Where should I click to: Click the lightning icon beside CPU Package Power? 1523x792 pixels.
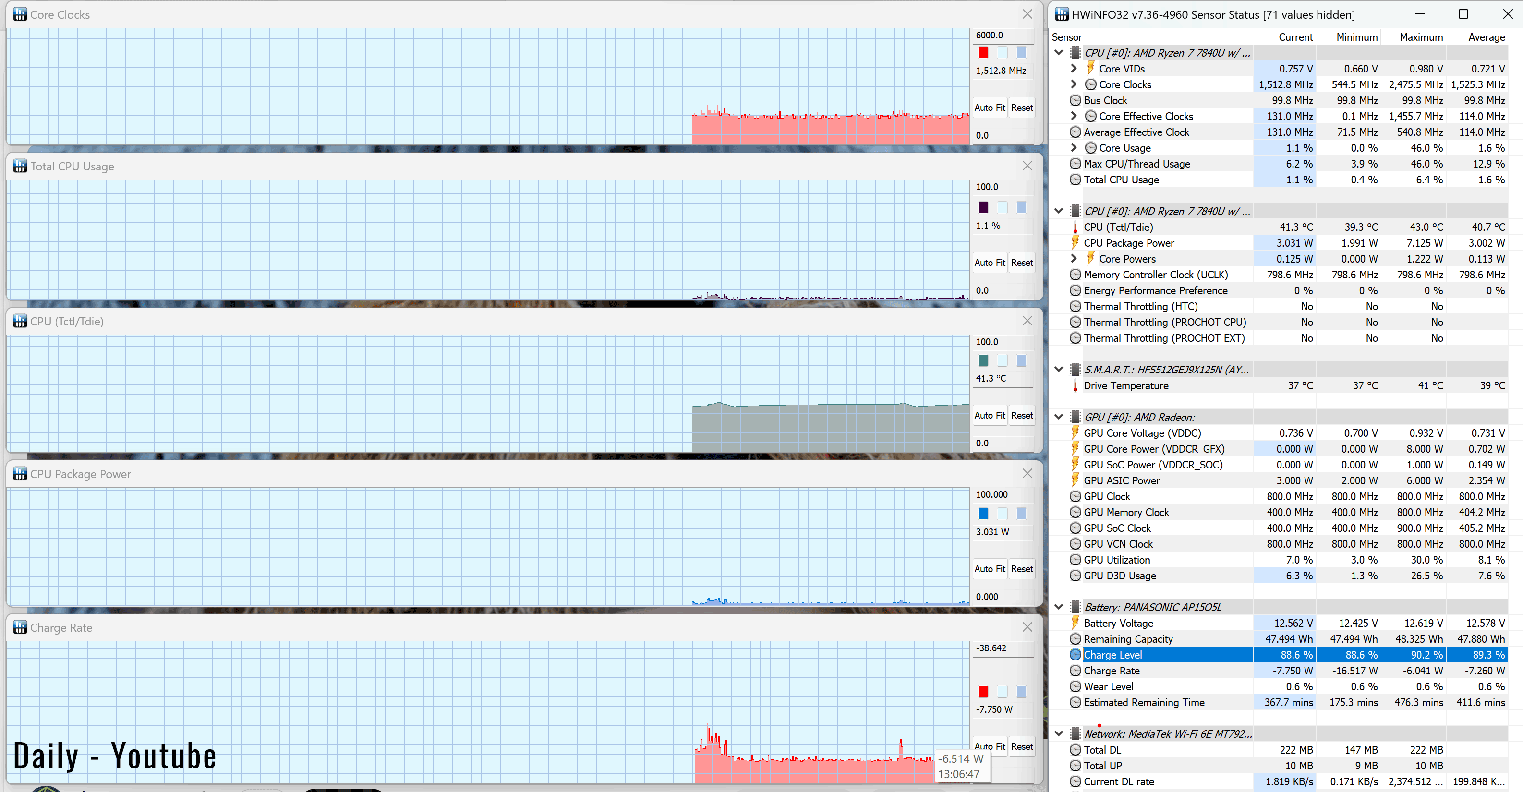click(1076, 242)
